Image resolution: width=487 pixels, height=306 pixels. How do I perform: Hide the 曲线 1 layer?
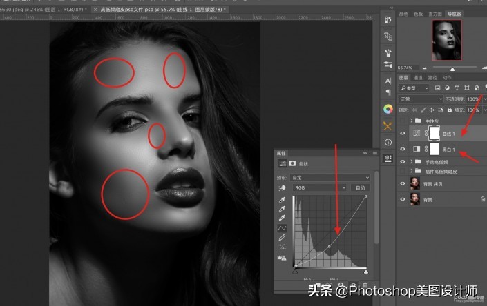(403, 133)
